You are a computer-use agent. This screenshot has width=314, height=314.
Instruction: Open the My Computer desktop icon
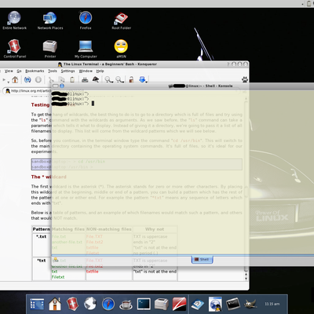pos(86,49)
